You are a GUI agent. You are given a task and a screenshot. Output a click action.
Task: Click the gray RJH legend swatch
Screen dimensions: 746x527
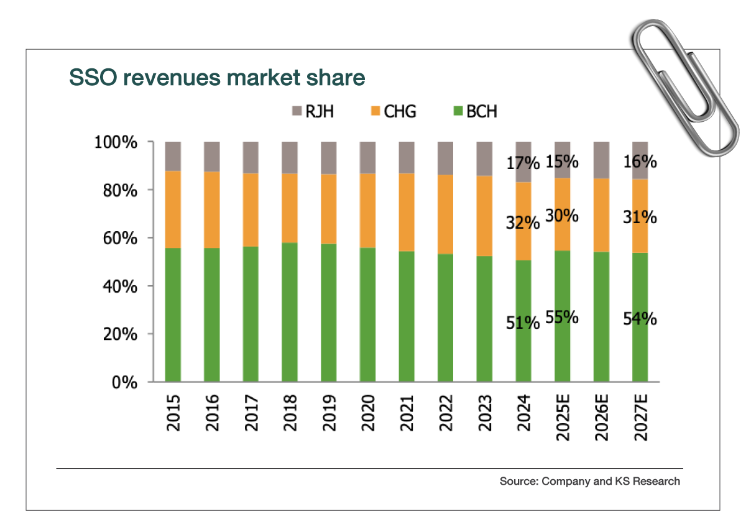point(295,112)
